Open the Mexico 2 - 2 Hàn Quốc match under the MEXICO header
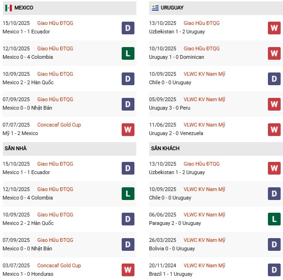The height and width of the screenshot is (280, 283). (x=28, y=83)
